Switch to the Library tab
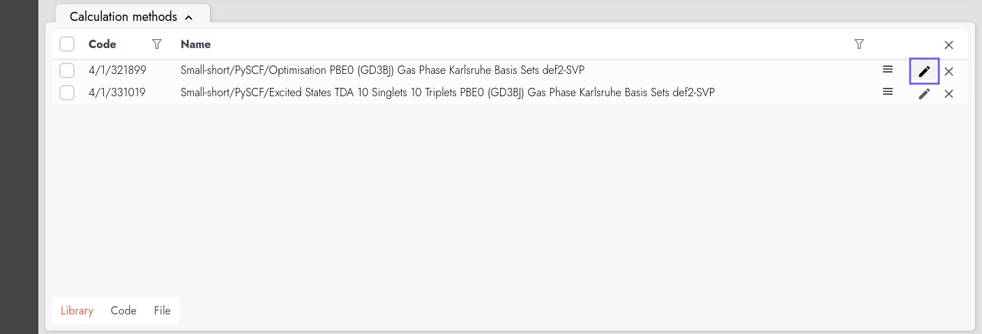The image size is (982, 334). (77, 311)
